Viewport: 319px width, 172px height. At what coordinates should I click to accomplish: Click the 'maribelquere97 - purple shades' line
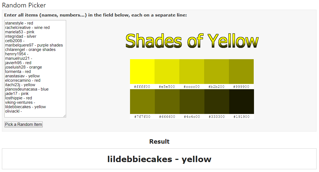[34, 45]
